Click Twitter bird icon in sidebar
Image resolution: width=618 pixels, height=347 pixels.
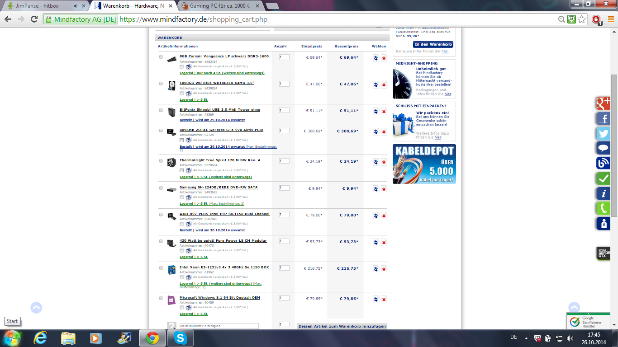[603, 133]
